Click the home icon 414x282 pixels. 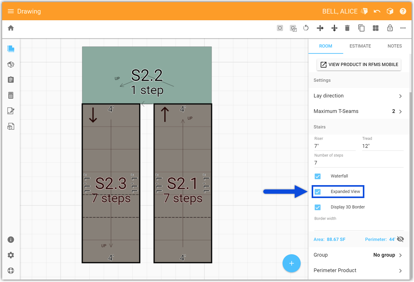click(x=11, y=28)
